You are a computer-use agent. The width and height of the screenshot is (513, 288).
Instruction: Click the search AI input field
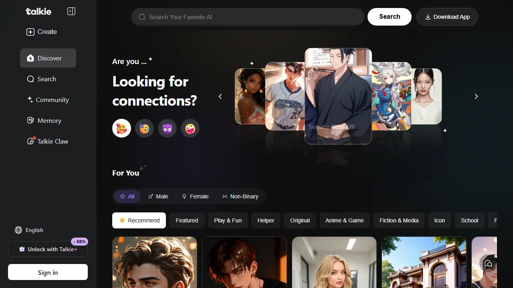tap(247, 17)
